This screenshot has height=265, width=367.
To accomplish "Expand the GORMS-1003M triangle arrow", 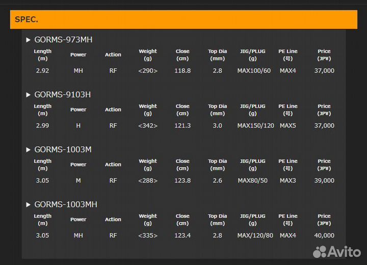I will click(28, 150).
